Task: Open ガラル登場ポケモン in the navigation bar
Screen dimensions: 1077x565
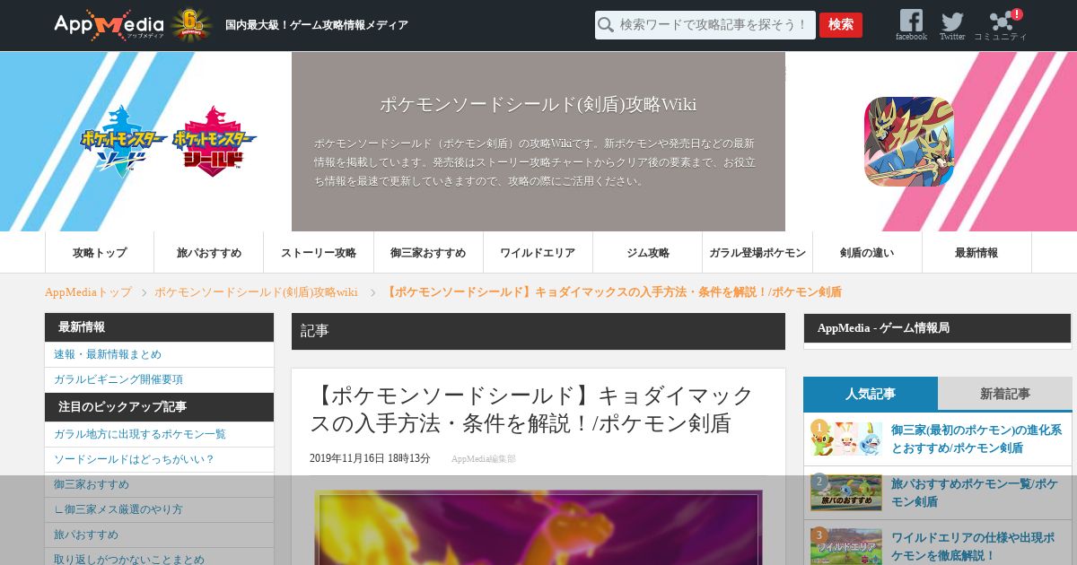Action: (757, 253)
